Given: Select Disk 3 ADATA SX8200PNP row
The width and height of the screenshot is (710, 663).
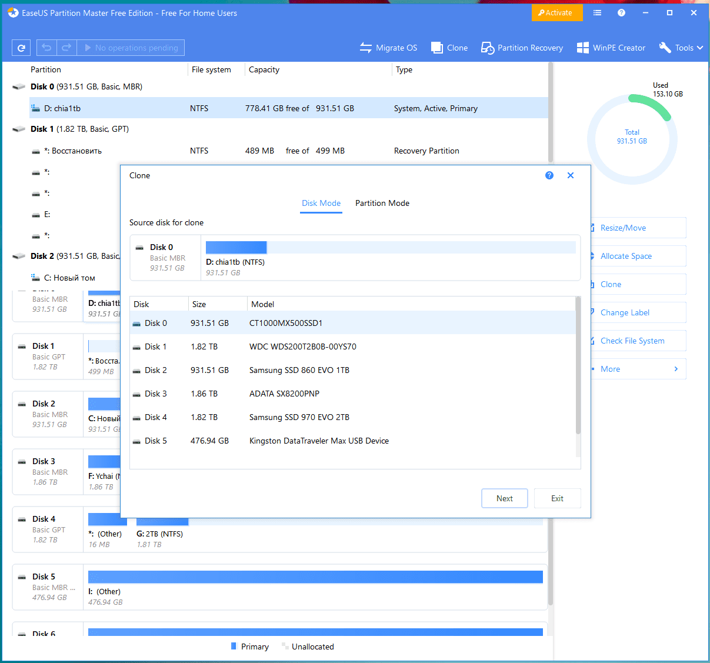Looking at the screenshot, I should pos(352,394).
